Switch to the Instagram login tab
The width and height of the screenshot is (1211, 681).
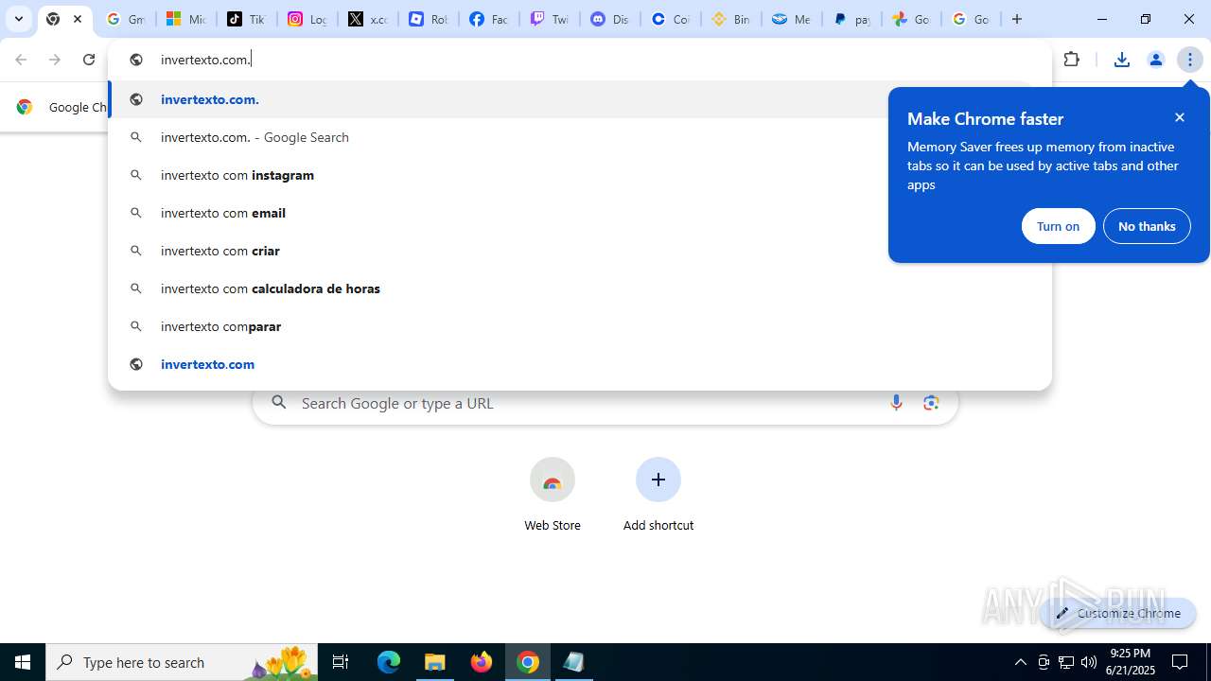point(307,19)
